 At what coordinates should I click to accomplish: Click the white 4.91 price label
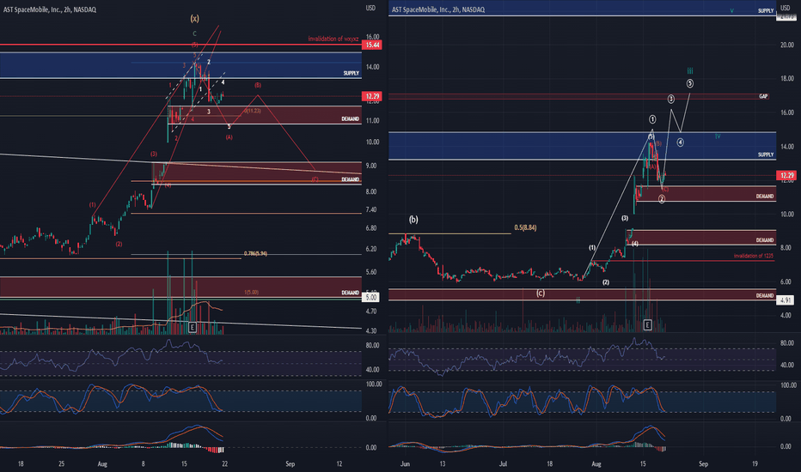pyautogui.click(x=786, y=300)
